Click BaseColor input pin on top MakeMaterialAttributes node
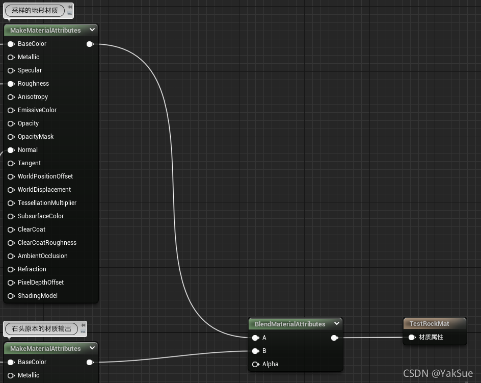Viewport: 481px width, 383px height. [x=11, y=44]
